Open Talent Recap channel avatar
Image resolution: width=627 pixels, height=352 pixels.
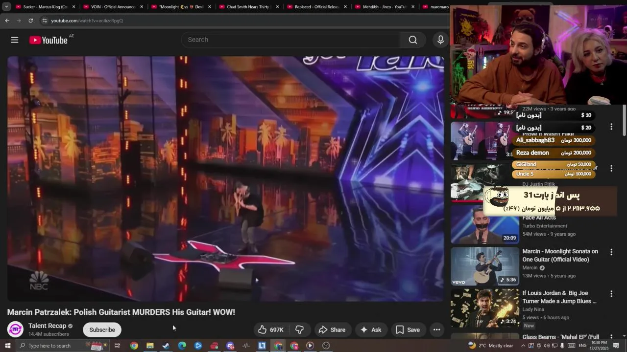[15, 330]
